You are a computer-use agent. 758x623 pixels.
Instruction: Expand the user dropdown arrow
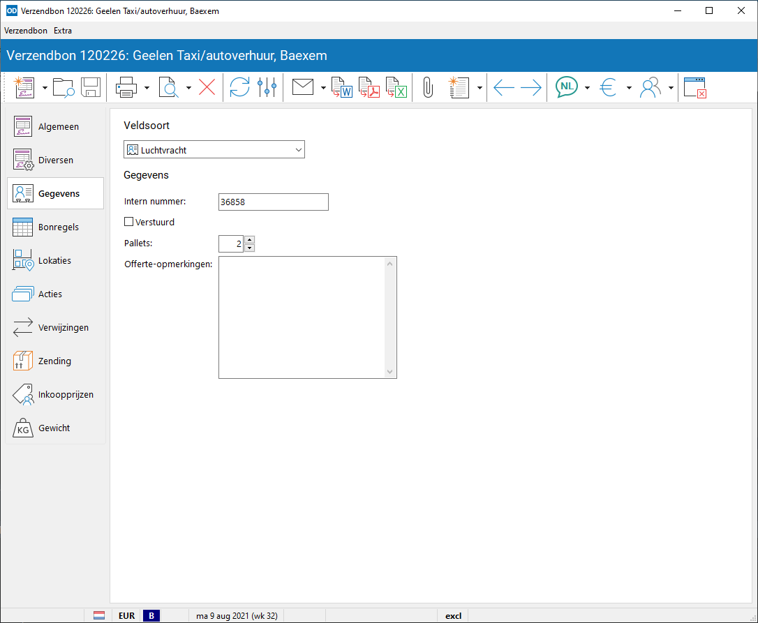pyautogui.click(x=671, y=88)
